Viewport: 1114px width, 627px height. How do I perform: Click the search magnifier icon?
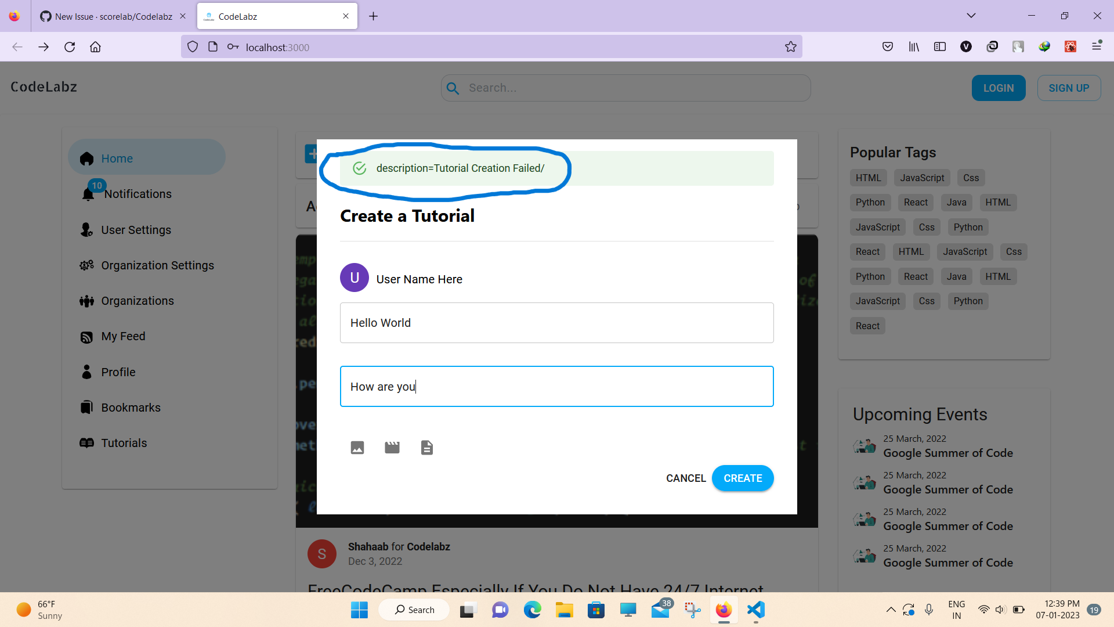point(453,88)
